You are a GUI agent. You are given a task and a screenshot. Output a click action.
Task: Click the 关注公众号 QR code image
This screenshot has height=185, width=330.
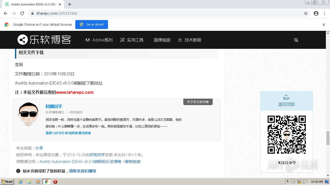click(286, 135)
